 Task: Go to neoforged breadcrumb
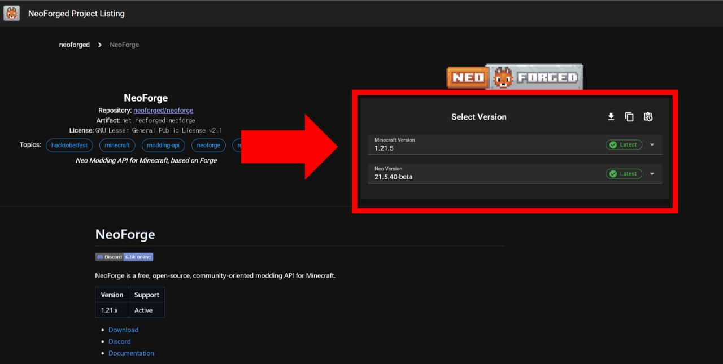(x=75, y=45)
